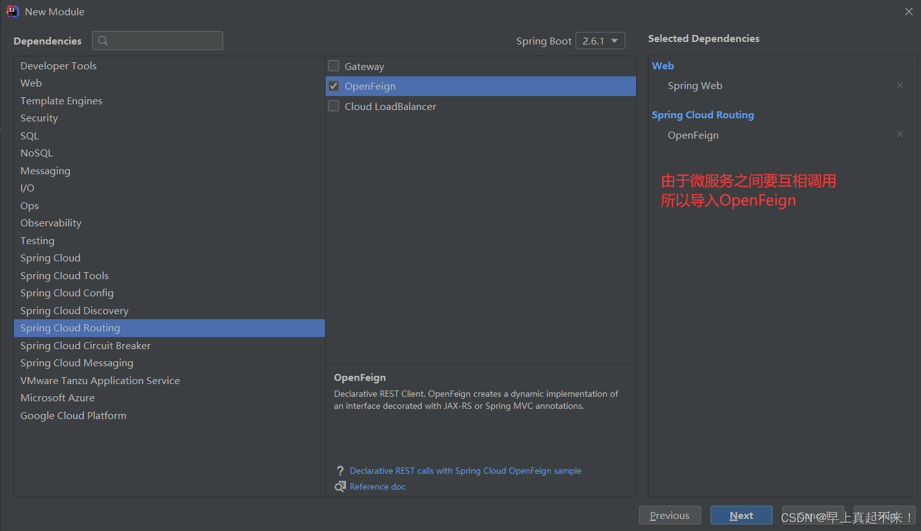Click the Web group header in Selected Dependencies
The width and height of the screenshot is (921, 531).
[663, 66]
